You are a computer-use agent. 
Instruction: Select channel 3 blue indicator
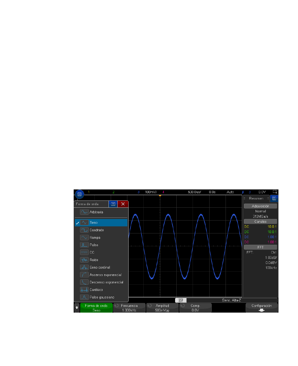138,192
